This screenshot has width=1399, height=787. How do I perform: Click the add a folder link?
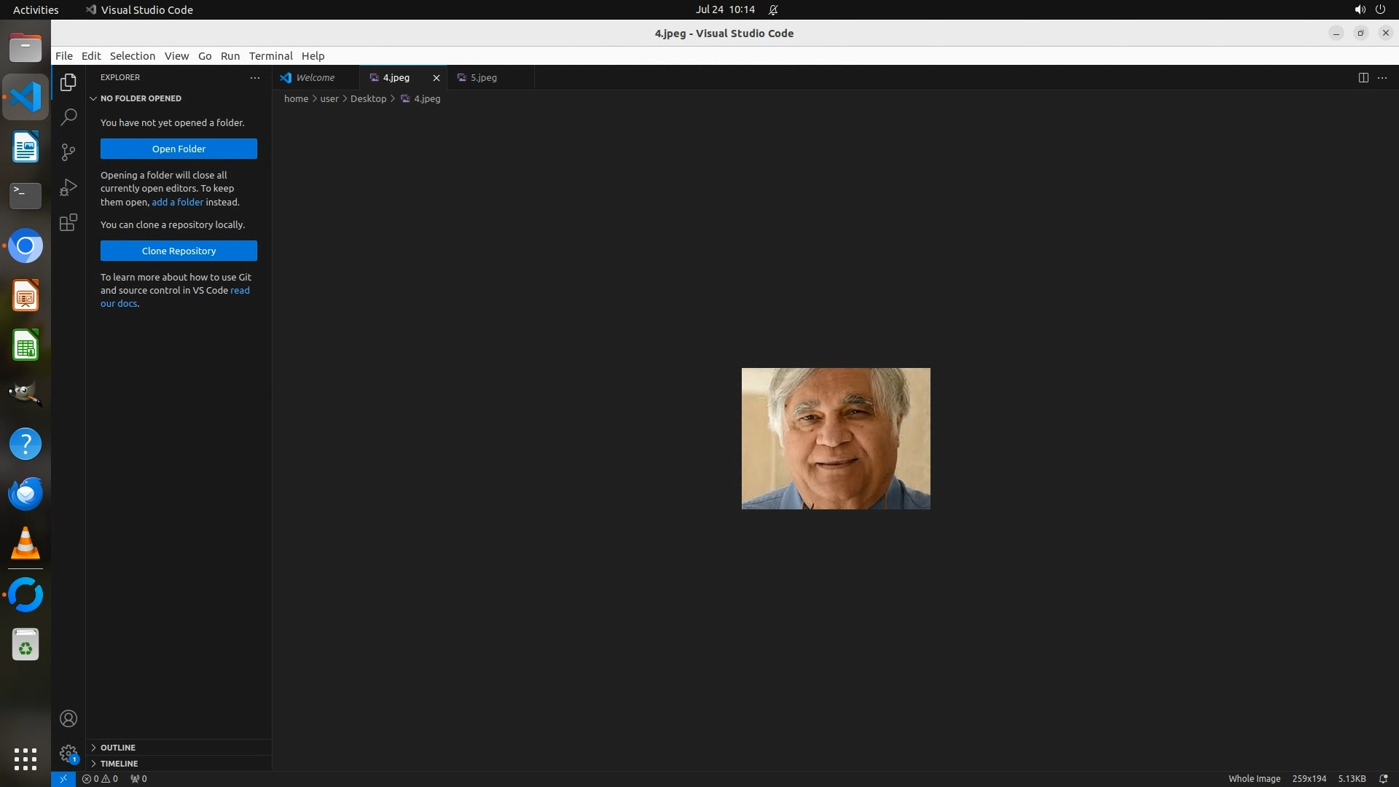pyautogui.click(x=177, y=202)
